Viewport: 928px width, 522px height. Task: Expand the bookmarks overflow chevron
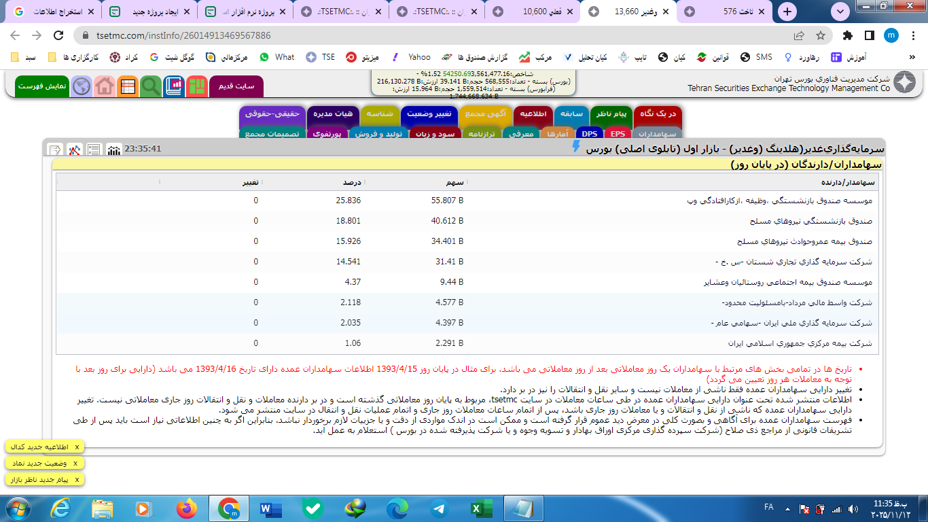coord(912,57)
